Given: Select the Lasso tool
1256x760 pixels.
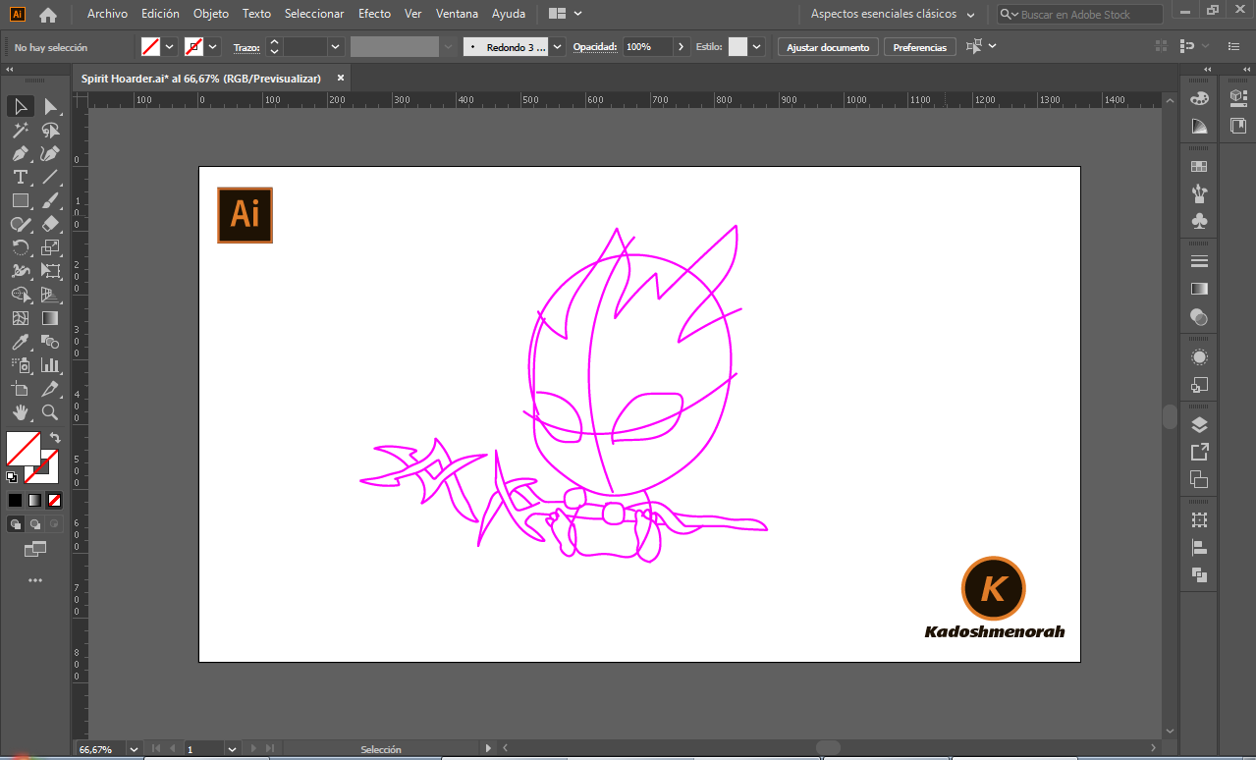Looking at the screenshot, I should (x=51, y=130).
